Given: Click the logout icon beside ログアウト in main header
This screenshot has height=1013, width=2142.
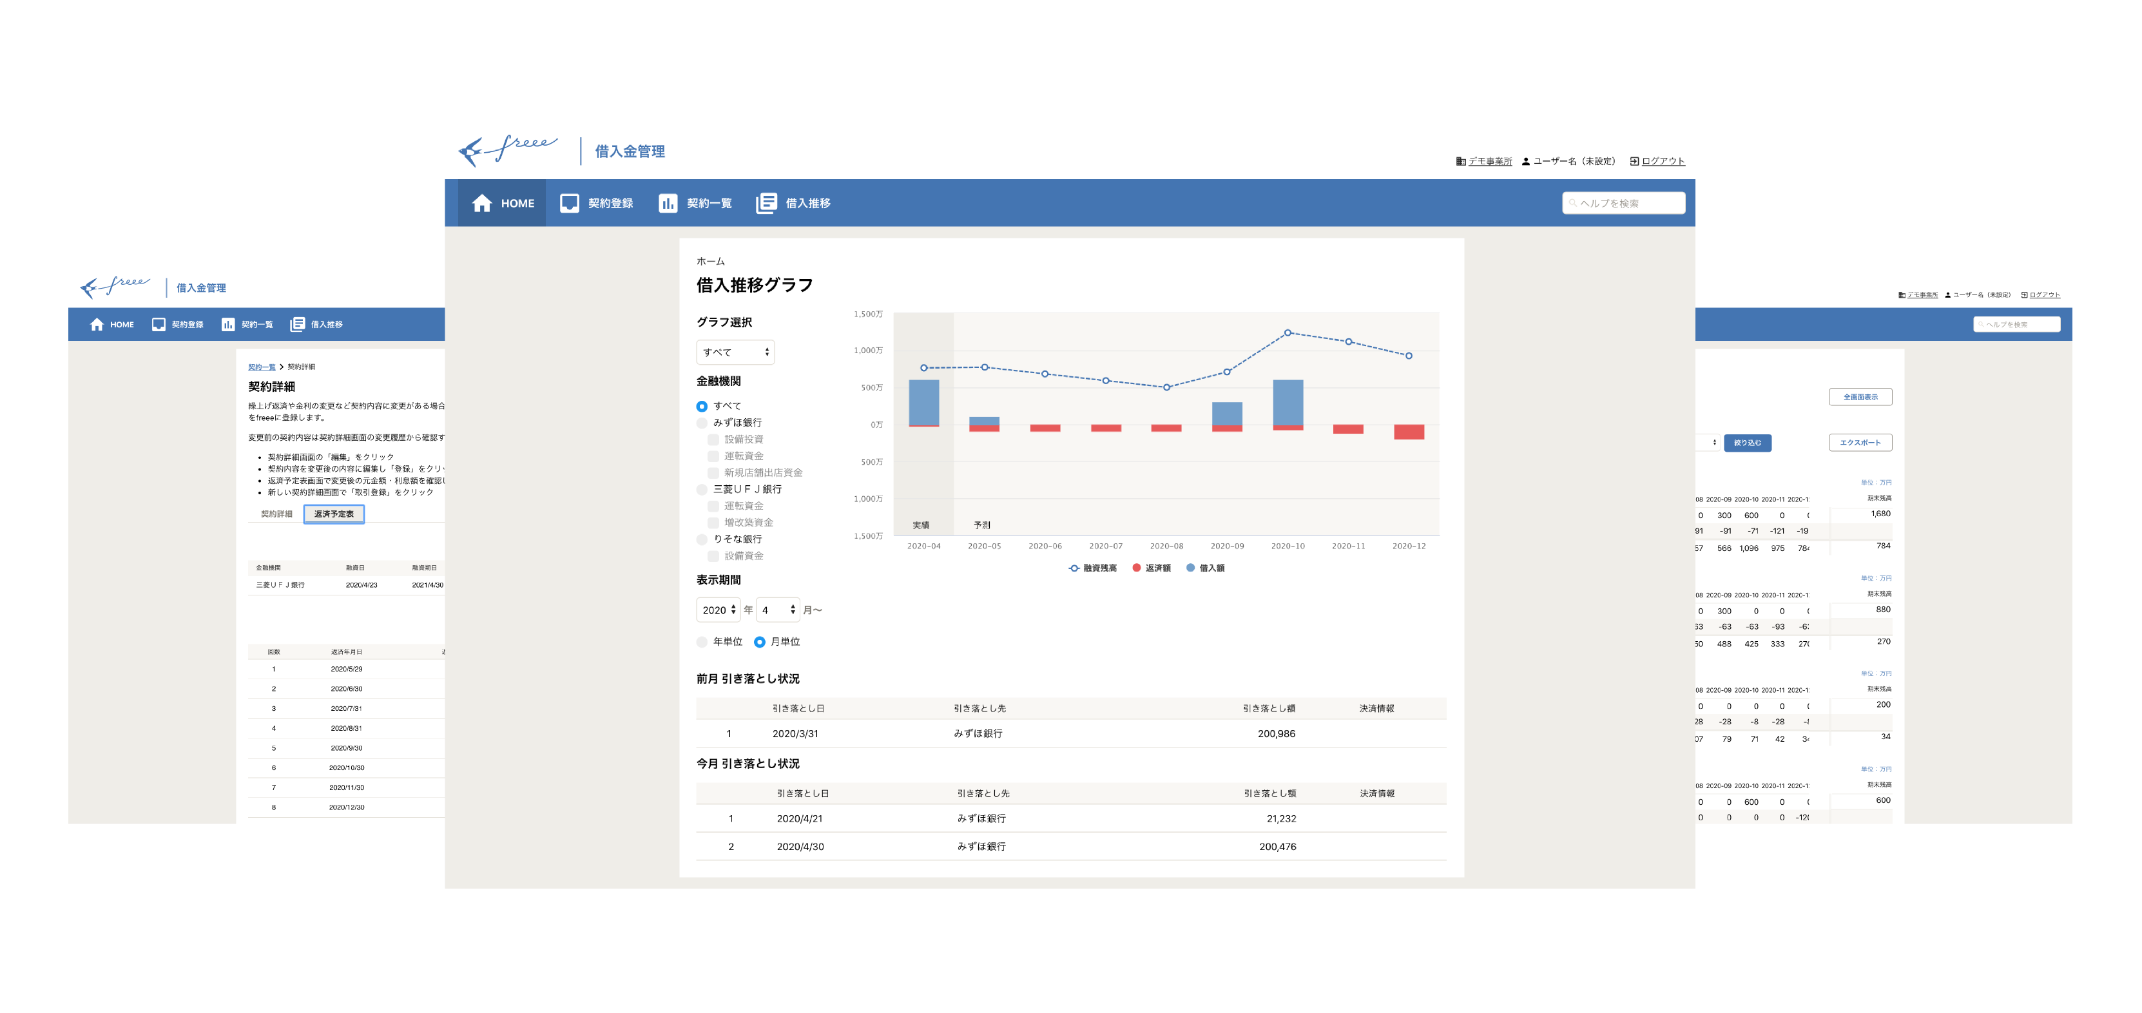Looking at the screenshot, I should click(1634, 161).
